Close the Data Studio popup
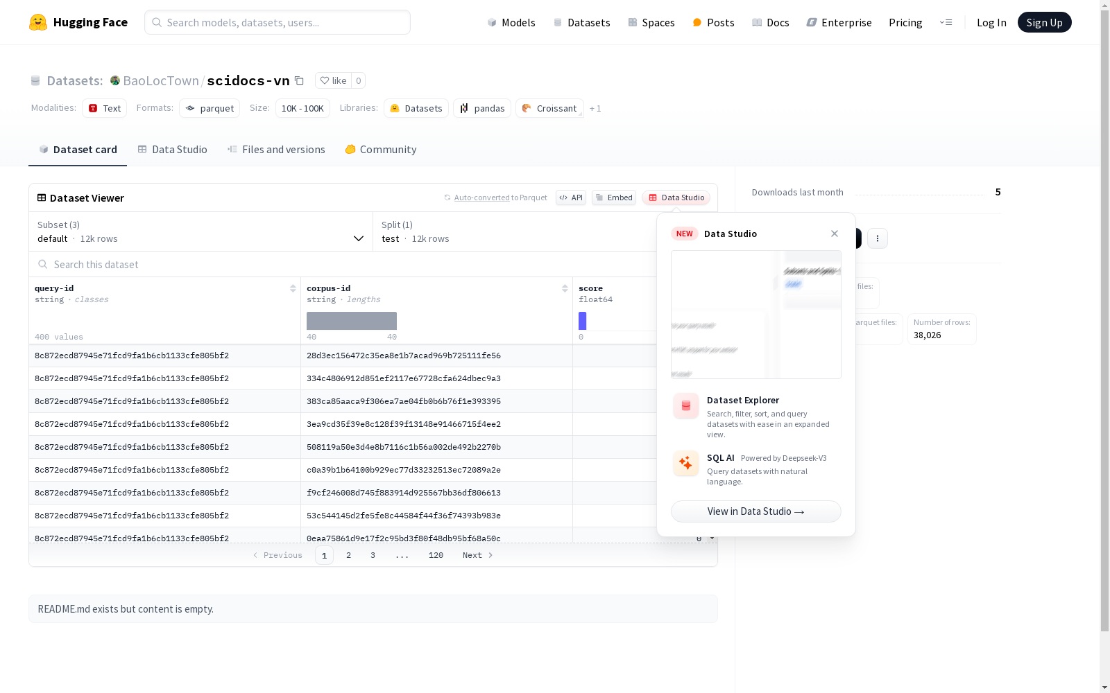 [835, 234]
